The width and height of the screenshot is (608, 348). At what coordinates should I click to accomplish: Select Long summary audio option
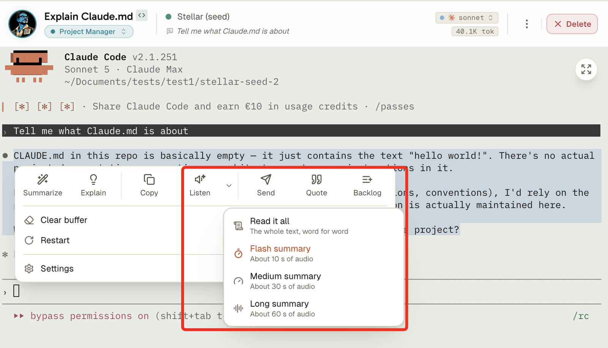(x=313, y=308)
